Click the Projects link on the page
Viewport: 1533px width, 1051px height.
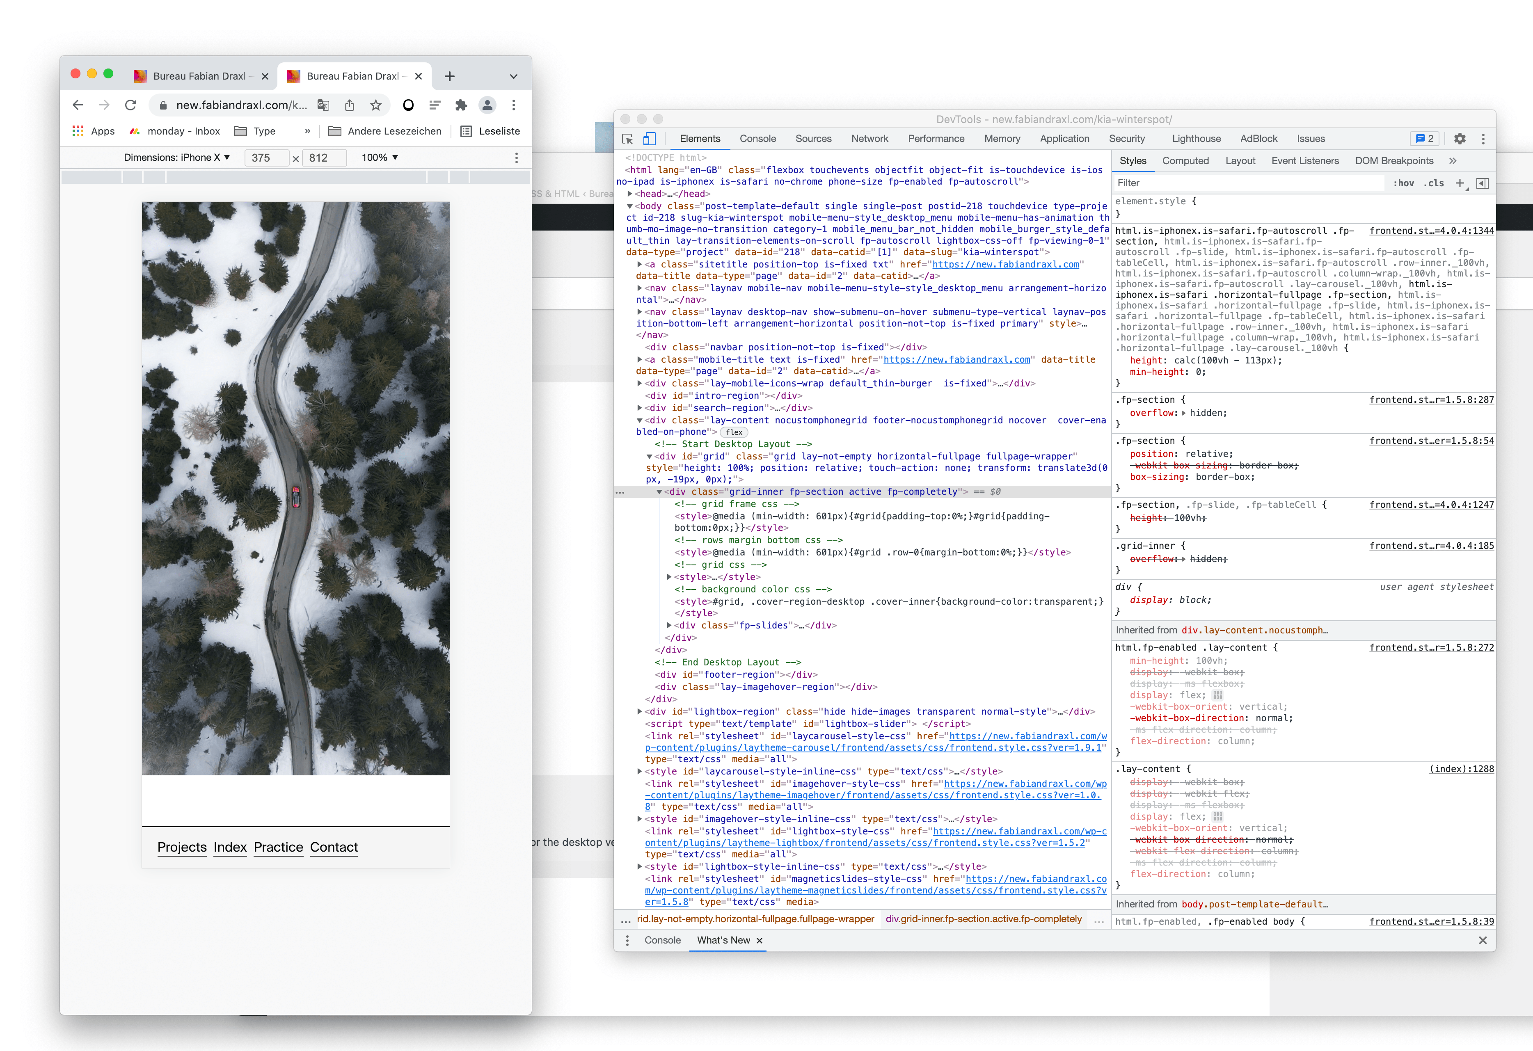[x=182, y=847]
